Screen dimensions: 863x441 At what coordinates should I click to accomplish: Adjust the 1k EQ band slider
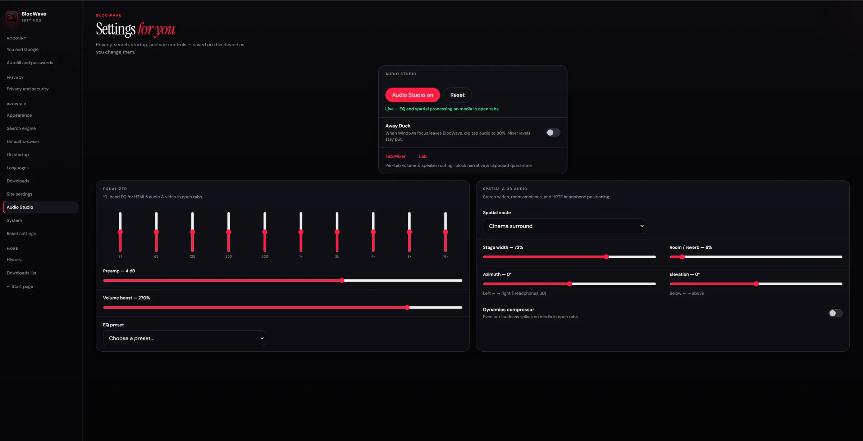[x=301, y=232]
